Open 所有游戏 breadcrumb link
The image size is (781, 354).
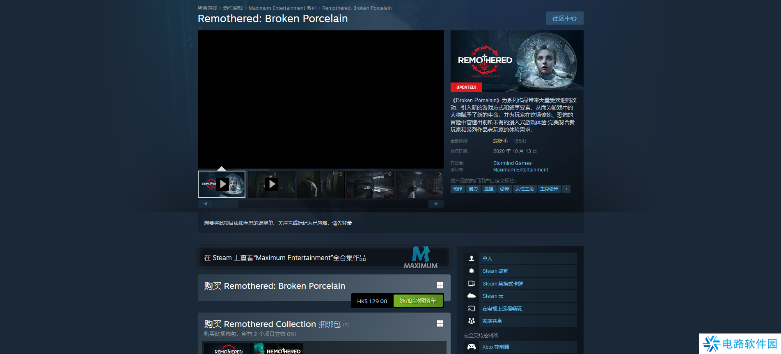click(207, 8)
